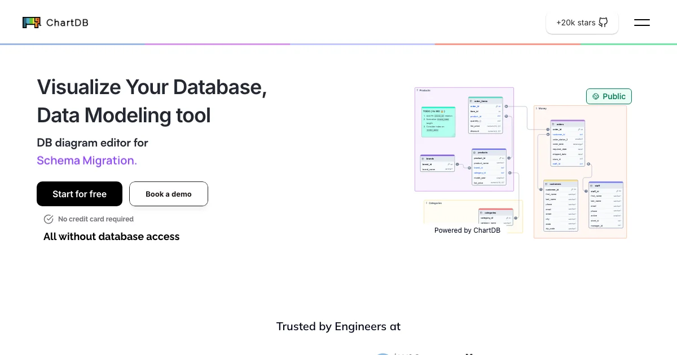This screenshot has height=355, width=677.
Task: Click the green Public badge
Action: 609,96
